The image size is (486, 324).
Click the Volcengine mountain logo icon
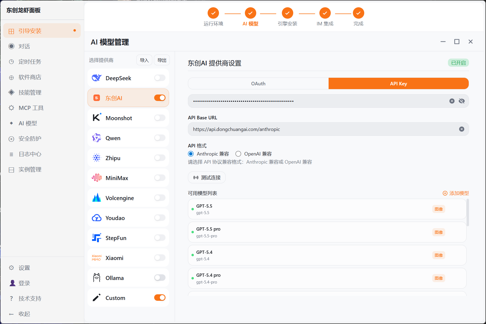coord(97,198)
